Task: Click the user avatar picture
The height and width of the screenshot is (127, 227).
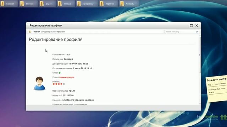Action: [39, 84]
